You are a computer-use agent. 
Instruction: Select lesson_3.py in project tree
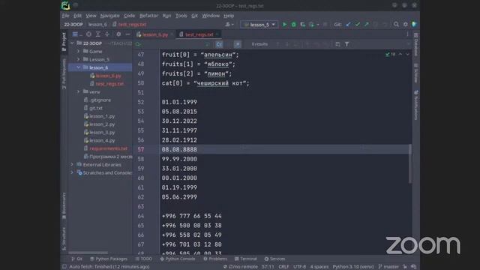pyautogui.click(x=102, y=132)
